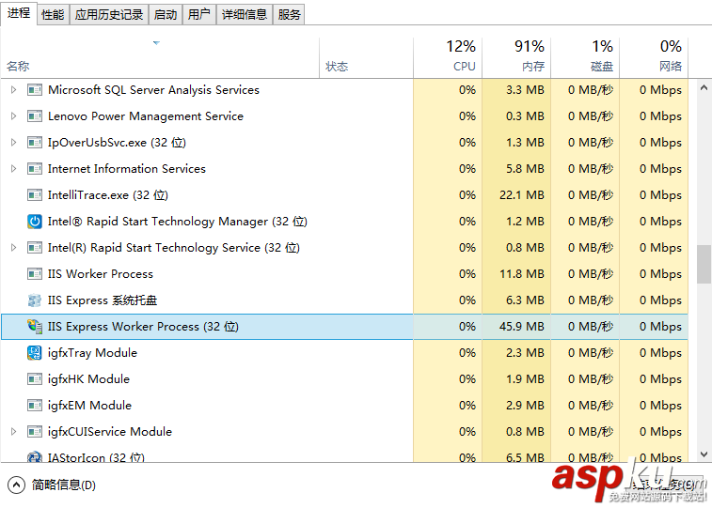
Task: Click the Internet Information Services icon
Action: tap(35, 169)
